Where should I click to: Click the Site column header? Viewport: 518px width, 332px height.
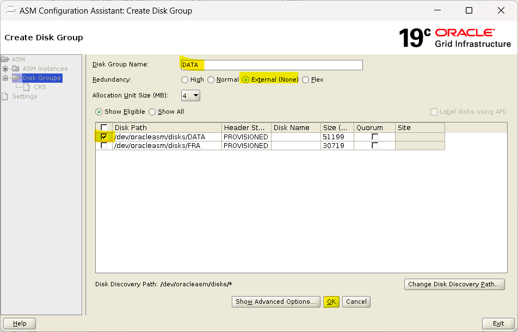point(420,127)
